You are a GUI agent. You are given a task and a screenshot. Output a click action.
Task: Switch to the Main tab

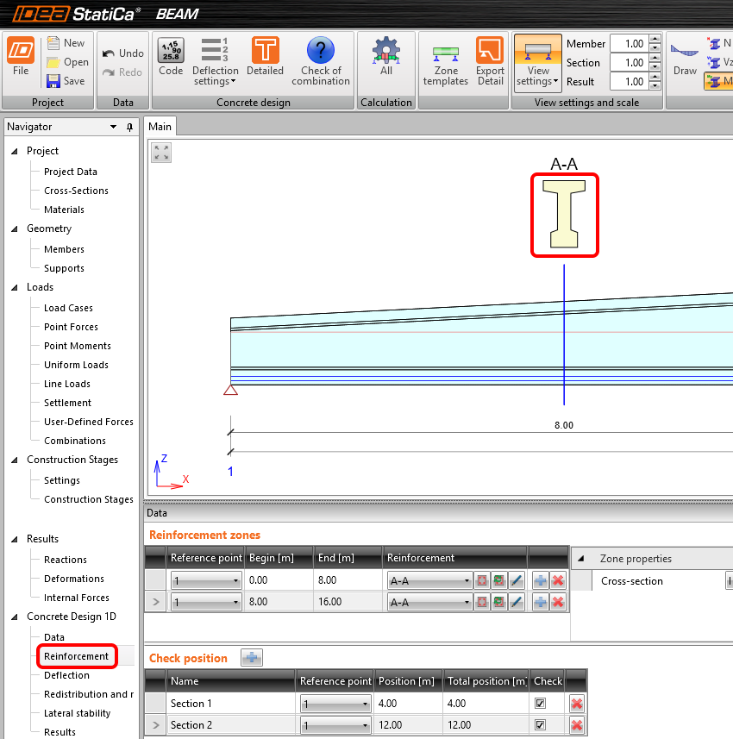coord(160,127)
